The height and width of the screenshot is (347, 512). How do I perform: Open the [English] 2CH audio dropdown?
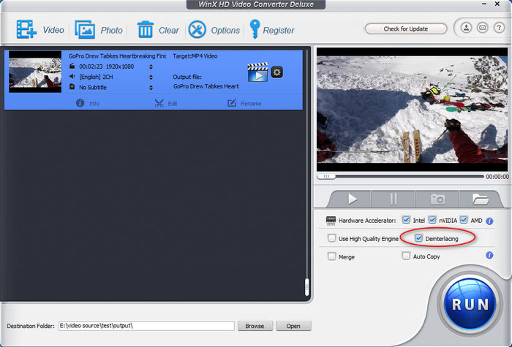(x=151, y=77)
